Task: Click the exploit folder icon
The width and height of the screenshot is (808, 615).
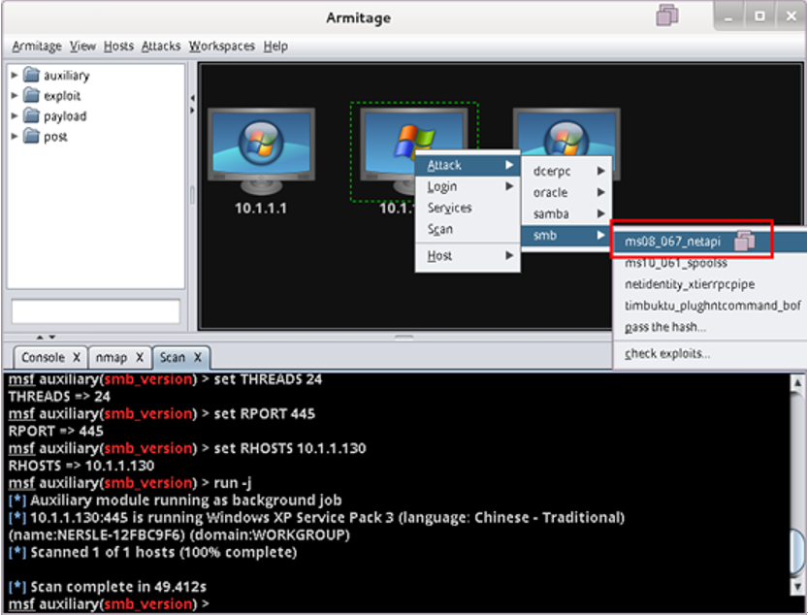Action: pyautogui.click(x=31, y=95)
